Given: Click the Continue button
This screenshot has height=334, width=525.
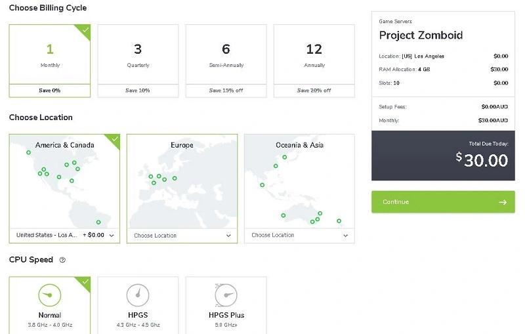Looking at the screenshot, I should [443, 202].
